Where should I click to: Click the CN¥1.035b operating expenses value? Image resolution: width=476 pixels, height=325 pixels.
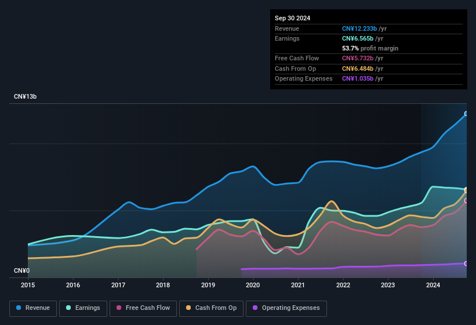[x=358, y=78]
